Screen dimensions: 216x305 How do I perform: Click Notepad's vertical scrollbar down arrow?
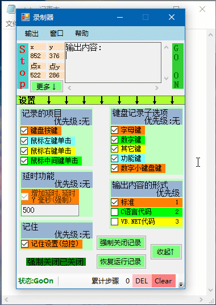210,290
